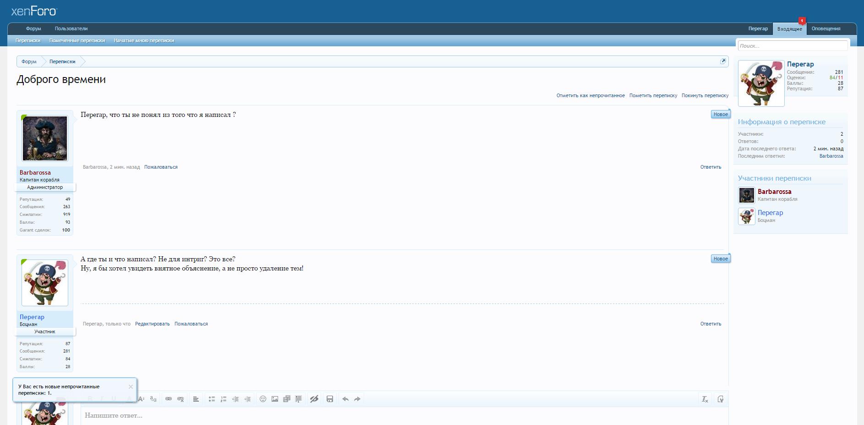Open the Входящие inbox tab
This screenshot has width=864, height=425.
click(x=789, y=29)
